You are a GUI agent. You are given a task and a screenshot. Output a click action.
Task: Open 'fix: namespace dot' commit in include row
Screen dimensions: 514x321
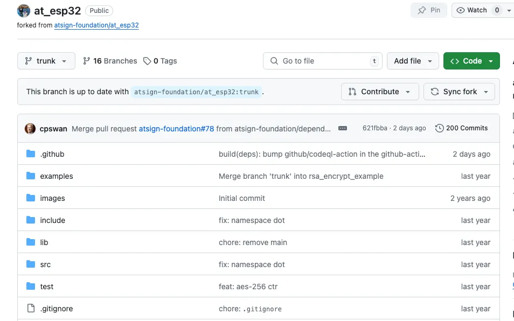pyautogui.click(x=252, y=220)
